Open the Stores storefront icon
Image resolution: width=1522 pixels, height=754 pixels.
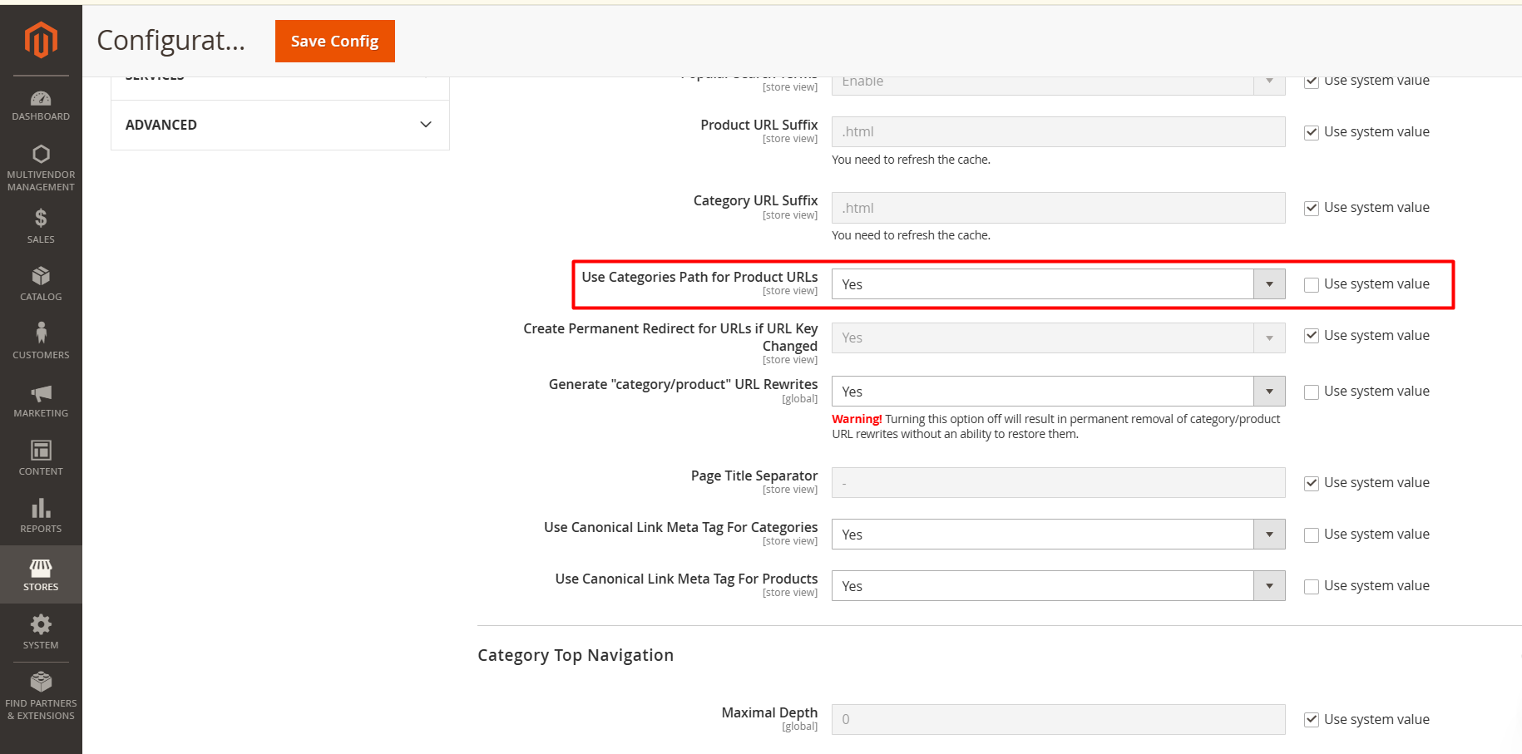click(41, 568)
